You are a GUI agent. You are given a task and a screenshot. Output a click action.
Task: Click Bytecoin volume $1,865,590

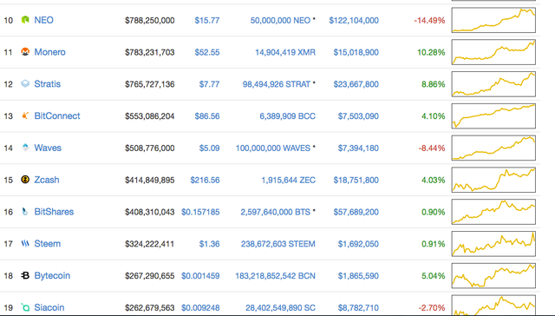[x=358, y=275]
